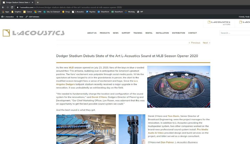Go forward with the browser forward arrow
Screen dimensions: 250x144
point(7,7)
